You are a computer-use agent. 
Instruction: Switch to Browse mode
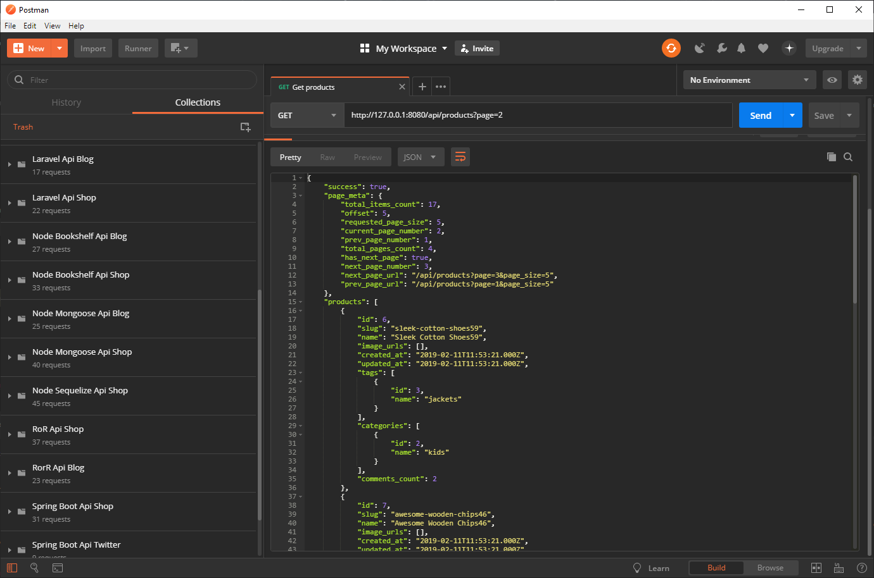770,568
